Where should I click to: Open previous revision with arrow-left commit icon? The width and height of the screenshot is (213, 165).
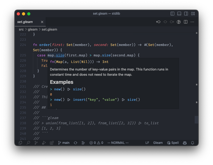[158, 22]
